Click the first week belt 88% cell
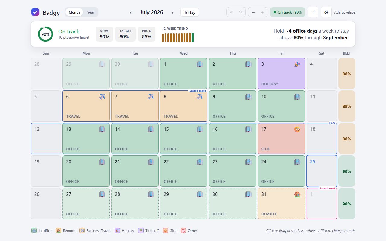This screenshot has width=386, height=241. 347,74
